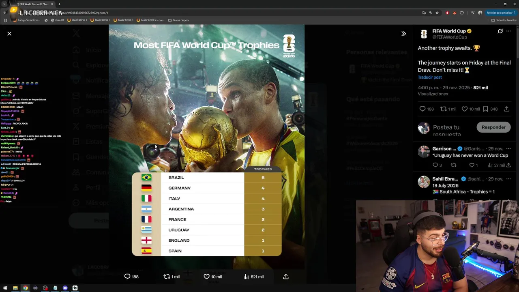Open the media controls icon in the Chrome toolbar
519x292 pixels.
click(x=473, y=13)
